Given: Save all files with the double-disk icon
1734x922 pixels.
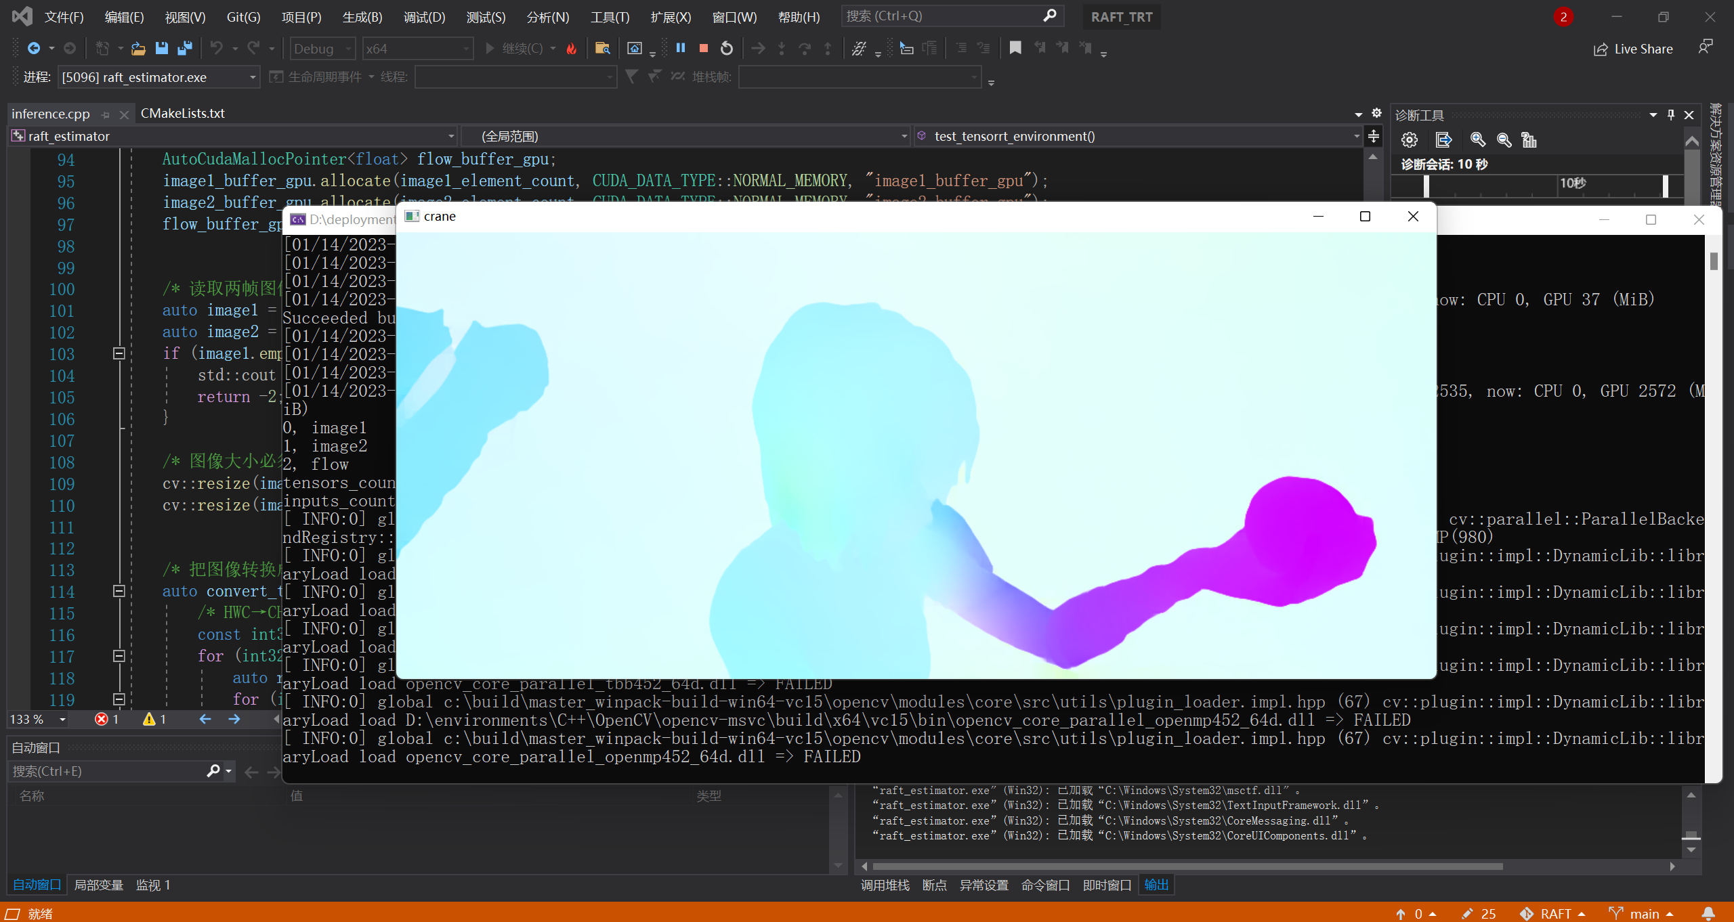Looking at the screenshot, I should 184,48.
